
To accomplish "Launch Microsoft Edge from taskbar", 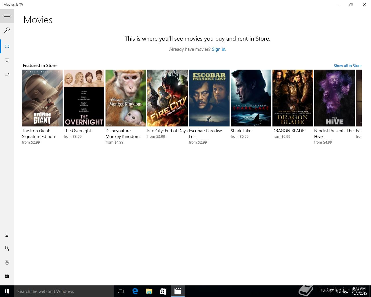I will point(135,291).
